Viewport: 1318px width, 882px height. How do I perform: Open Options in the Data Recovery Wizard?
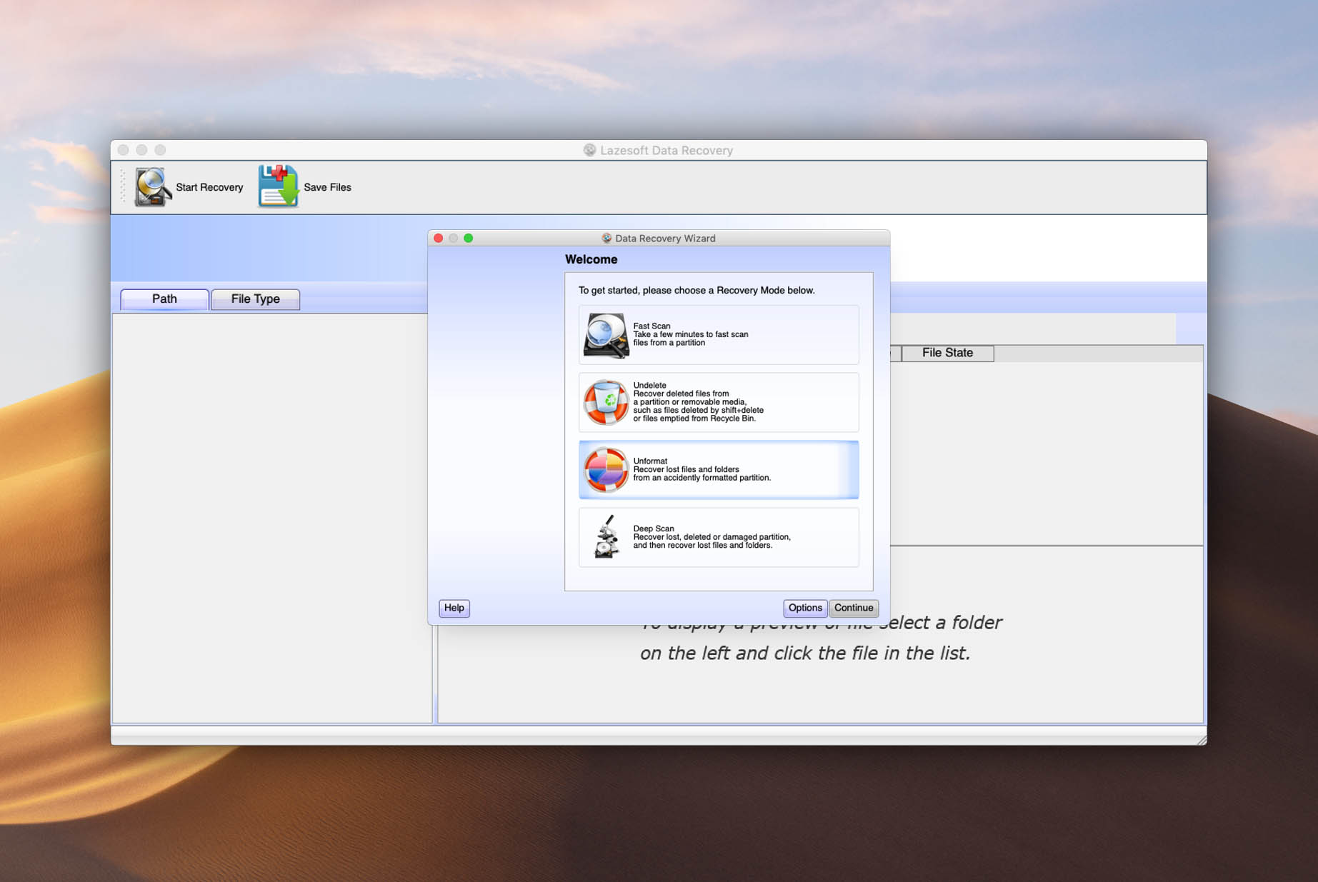coord(805,608)
